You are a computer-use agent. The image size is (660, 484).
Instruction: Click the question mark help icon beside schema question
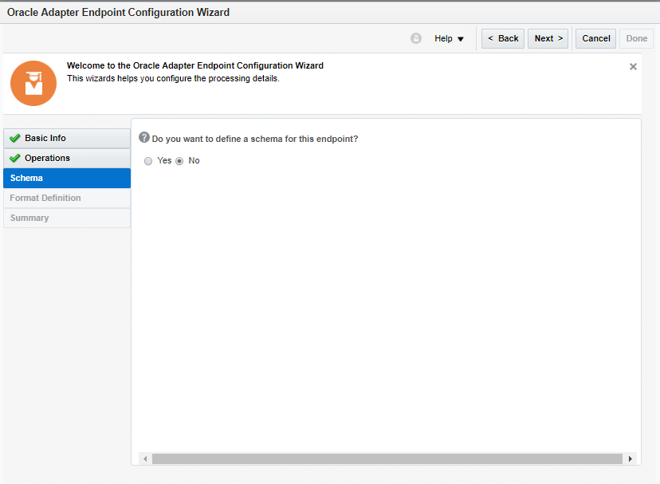[144, 137]
